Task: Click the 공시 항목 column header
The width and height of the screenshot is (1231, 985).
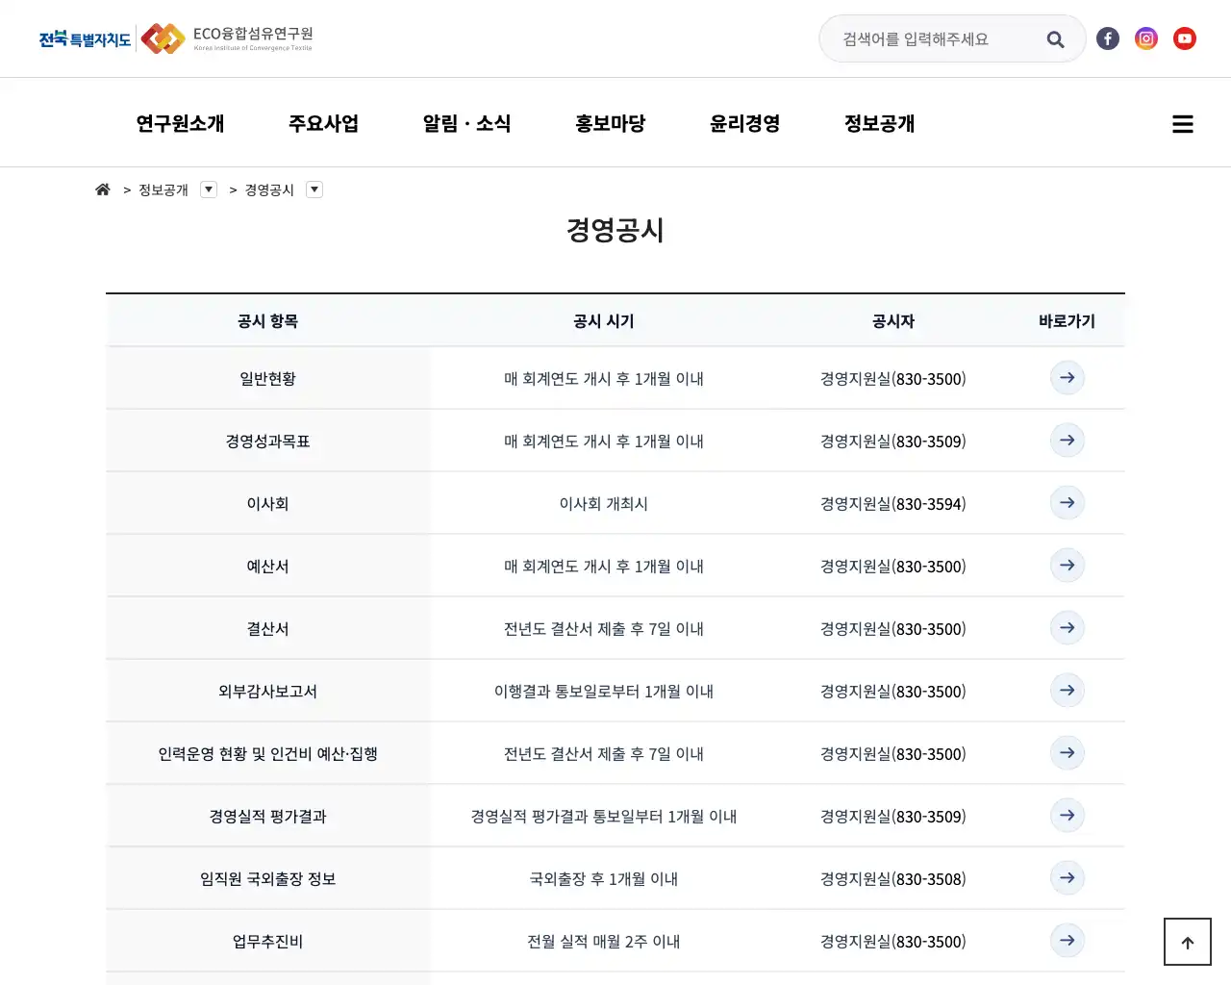Action: 268,321
